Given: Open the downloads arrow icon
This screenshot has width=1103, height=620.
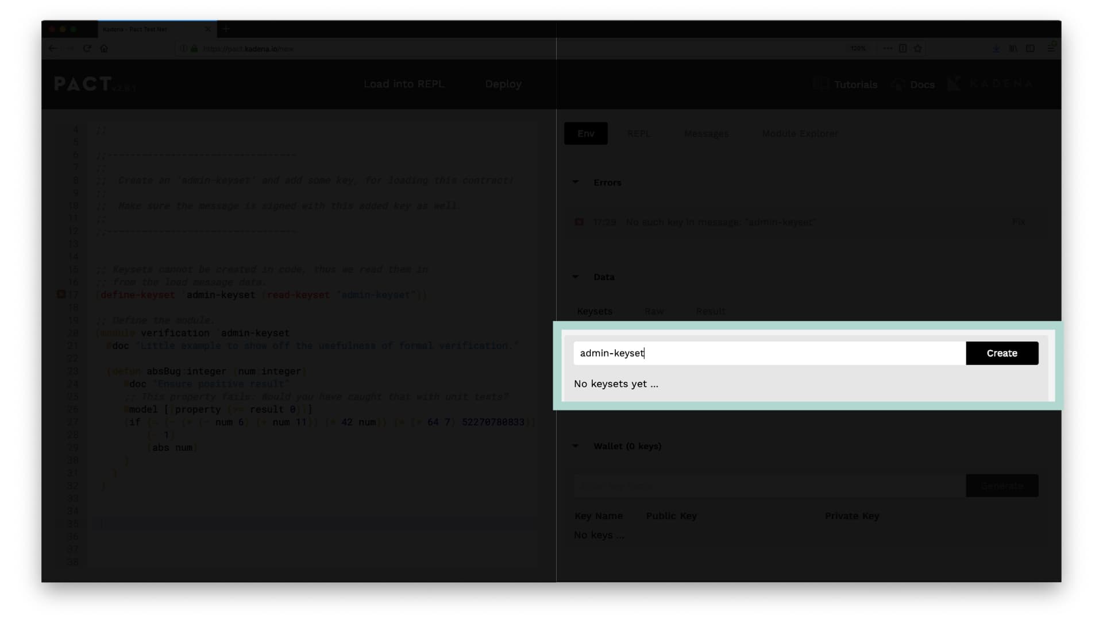Looking at the screenshot, I should [x=996, y=49].
